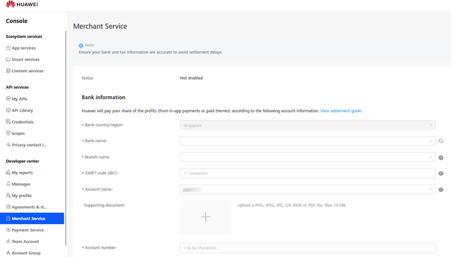Click the 'Bank information' heading
451x257 pixels.
[103, 98]
